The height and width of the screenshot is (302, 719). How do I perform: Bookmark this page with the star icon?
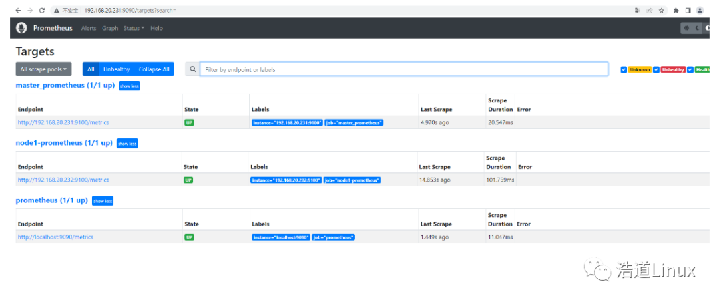click(x=661, y=11)
